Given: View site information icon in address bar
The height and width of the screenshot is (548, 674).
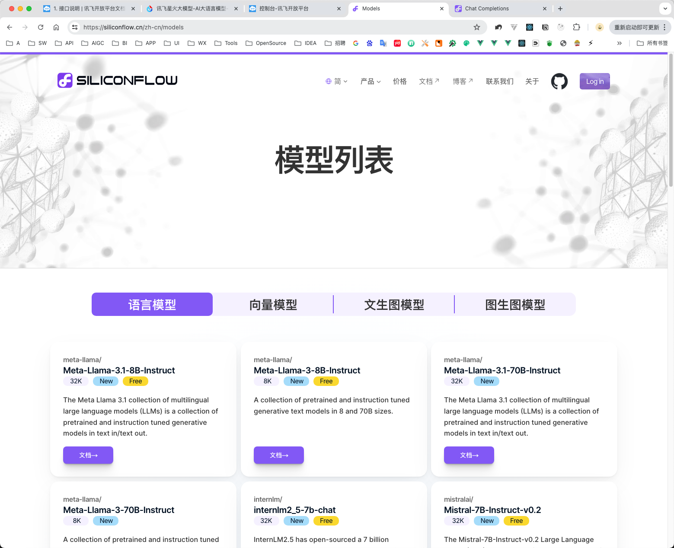Looking at the screenshot, I should [x=75, y=27].
